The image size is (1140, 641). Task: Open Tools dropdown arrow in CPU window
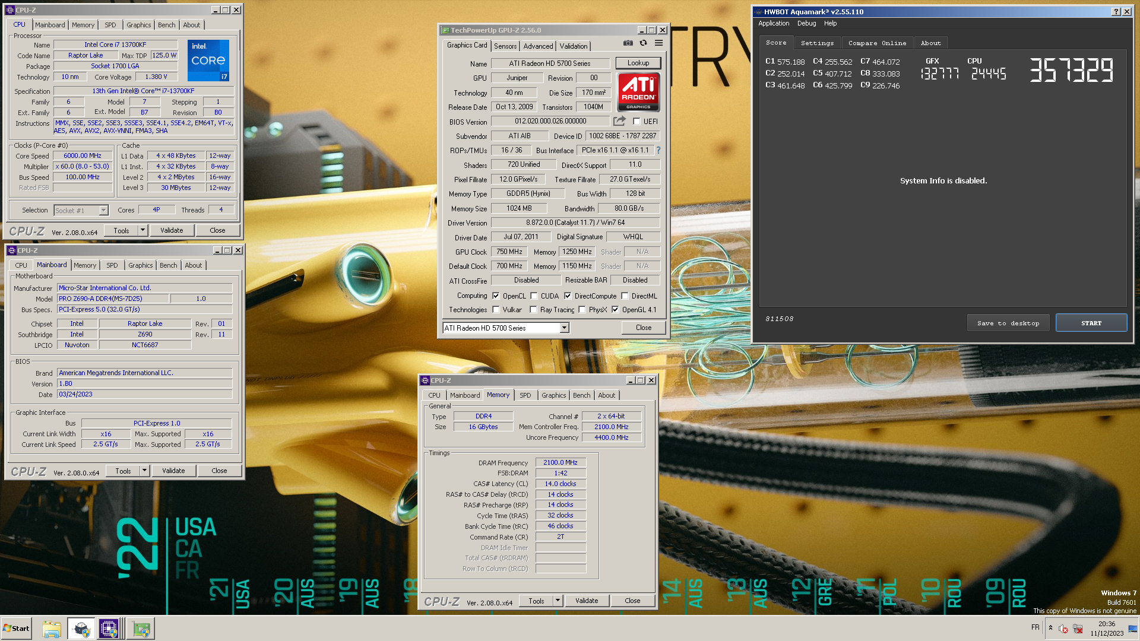[x=142, y=230]
